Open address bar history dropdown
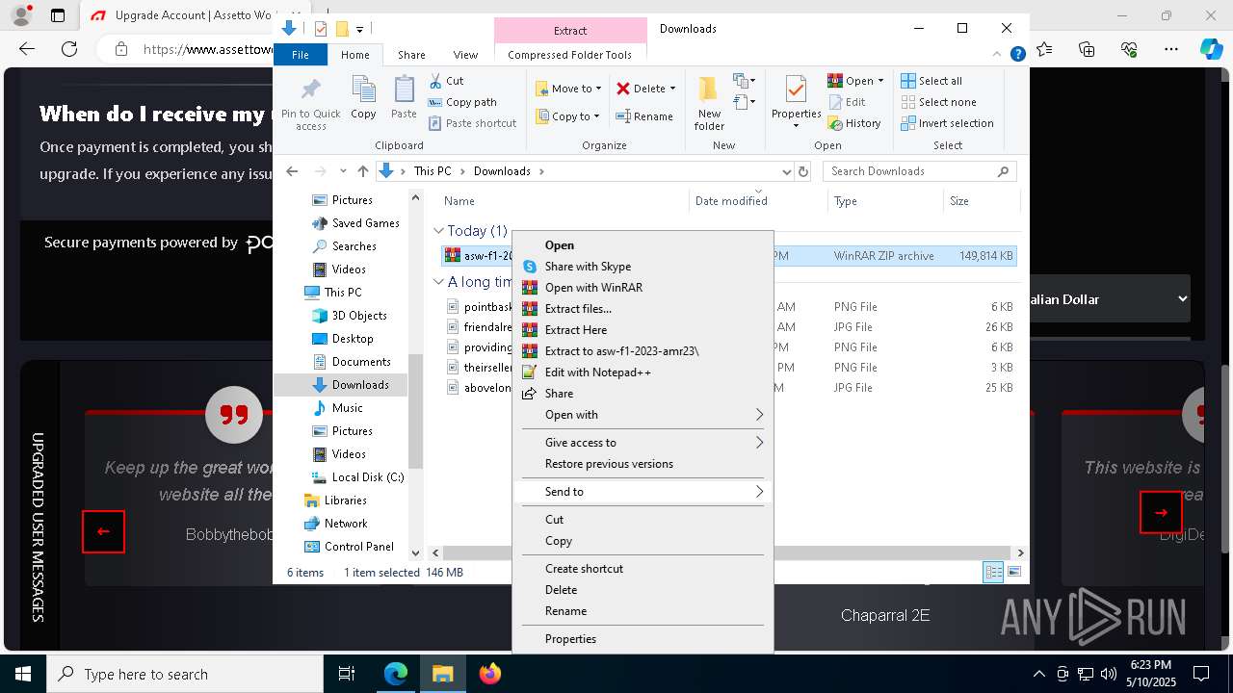Viewport: 1233px width, 693px height. click(786, 171)
